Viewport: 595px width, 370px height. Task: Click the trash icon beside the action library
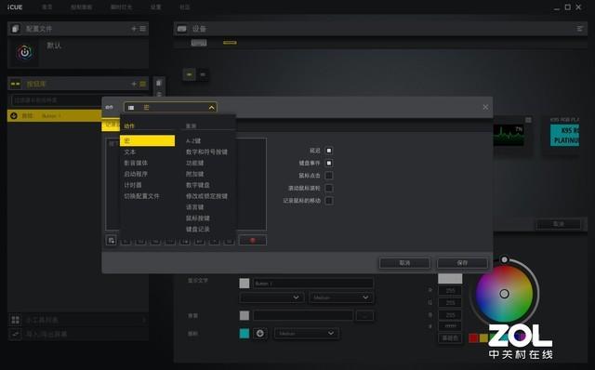coord(159,83)
